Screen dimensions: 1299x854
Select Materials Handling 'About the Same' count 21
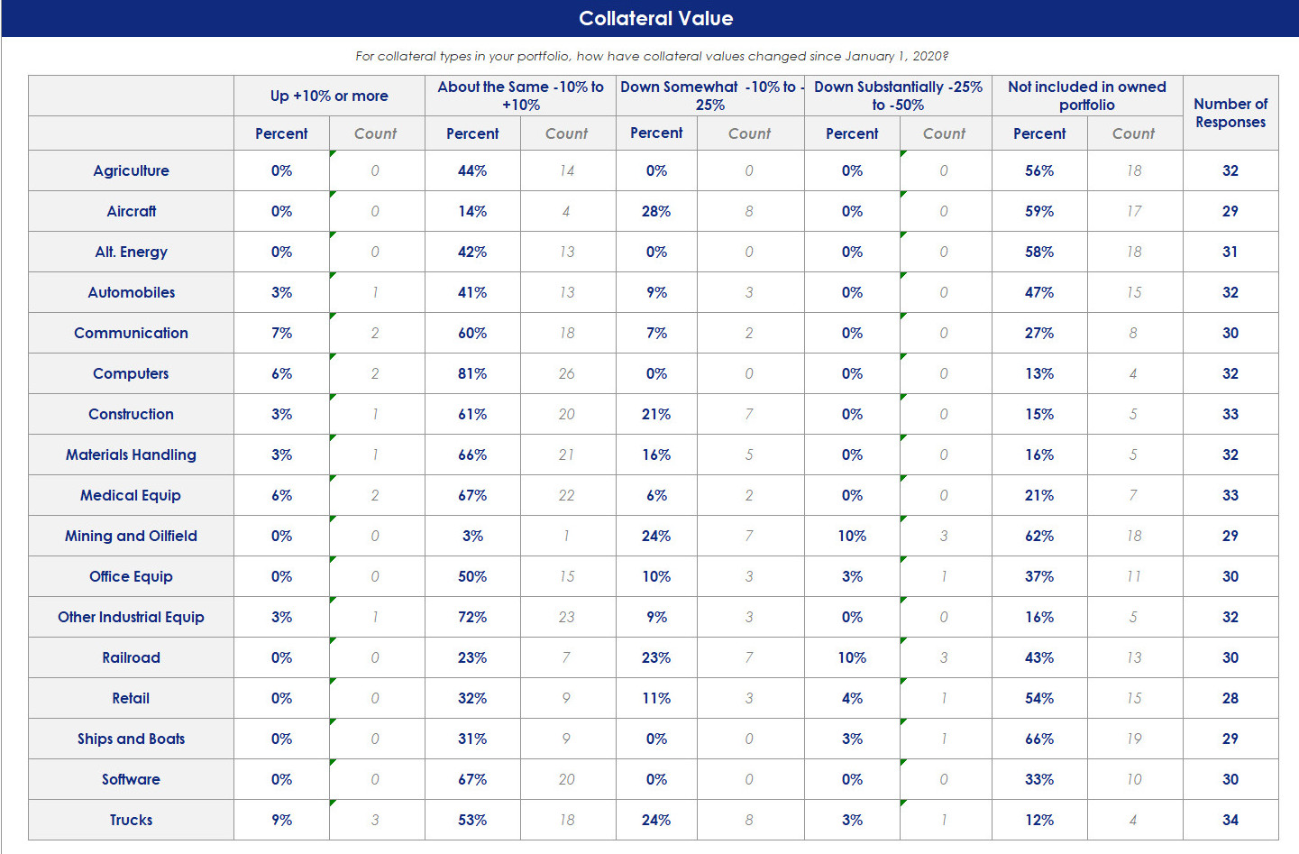pos(567,455)
